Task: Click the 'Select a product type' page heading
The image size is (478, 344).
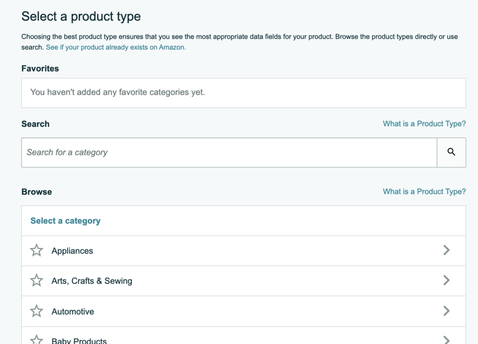Action: 81,16
